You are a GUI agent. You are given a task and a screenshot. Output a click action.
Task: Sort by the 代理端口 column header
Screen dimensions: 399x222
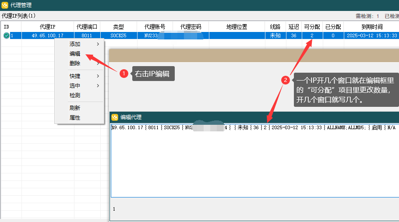pos(87,27)
